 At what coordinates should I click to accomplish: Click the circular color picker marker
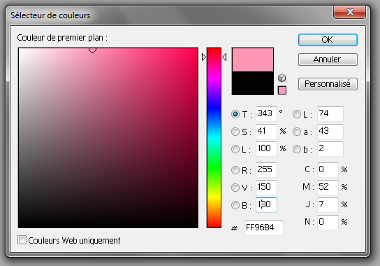pyautogui.click(x=92, y=49)
